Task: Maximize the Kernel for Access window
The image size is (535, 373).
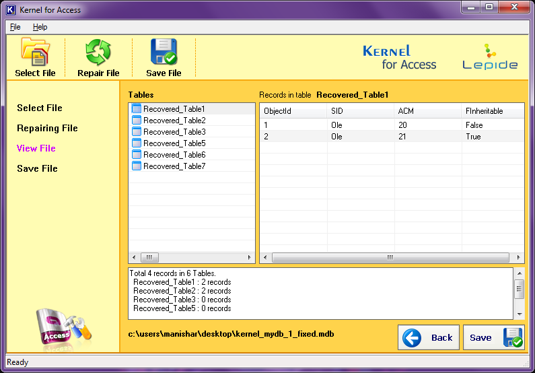Action: click(489, 7)
